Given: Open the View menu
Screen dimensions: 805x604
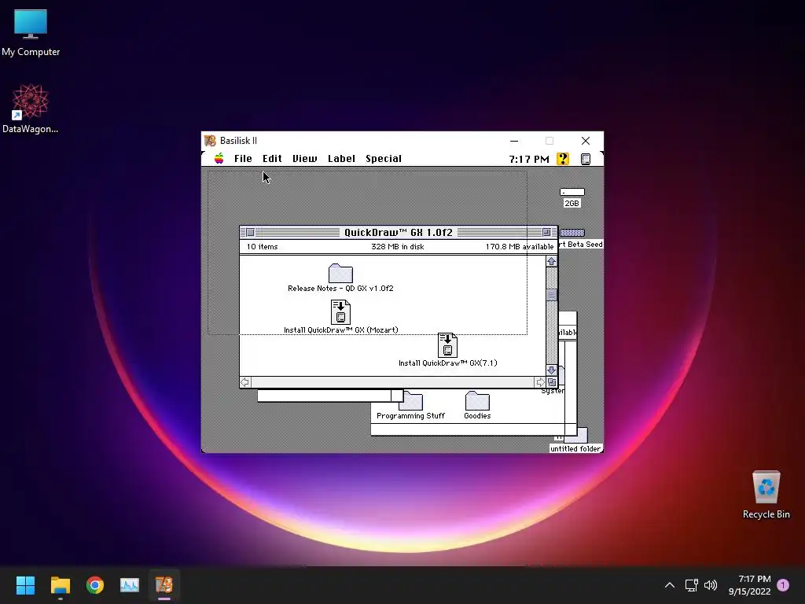Looking at the screenshot, I should tap(304, 159).
